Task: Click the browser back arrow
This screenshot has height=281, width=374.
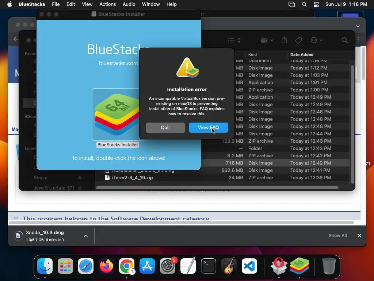Action: [16, 39]
